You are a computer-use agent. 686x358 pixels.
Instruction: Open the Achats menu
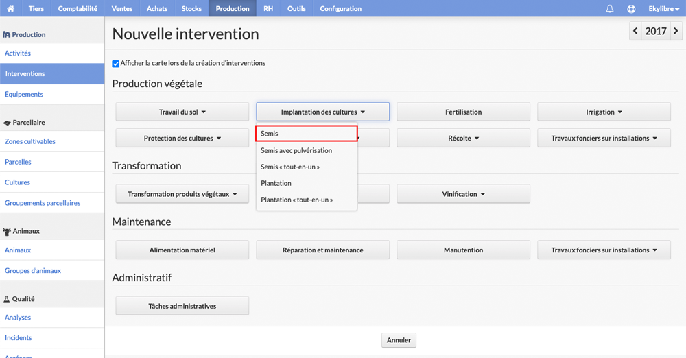(157, 8)
